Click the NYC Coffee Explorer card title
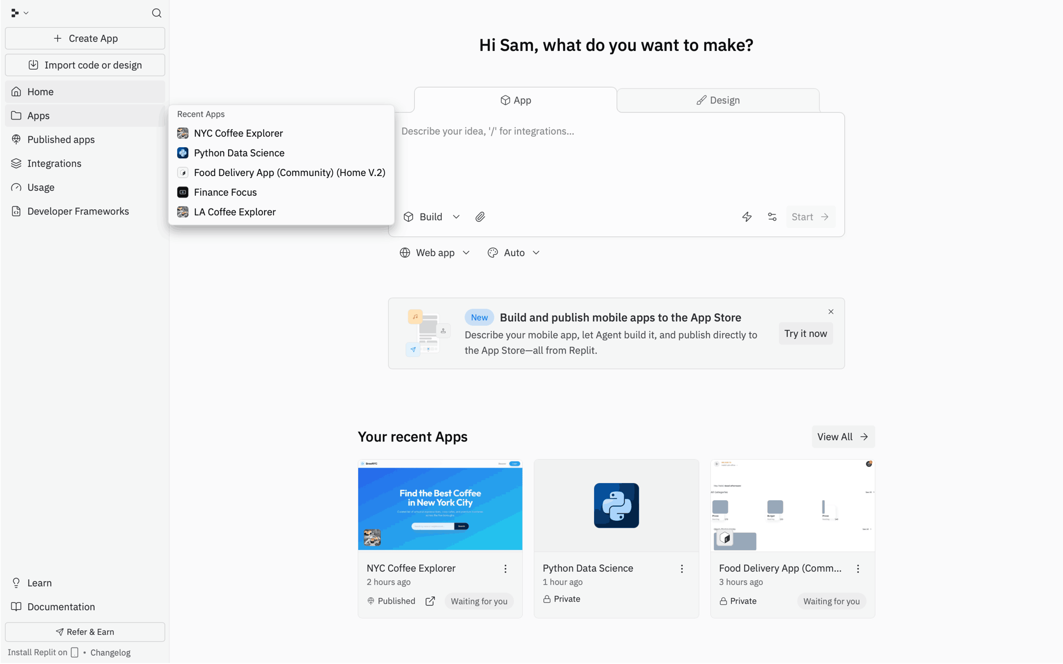The image size is (1063, 664). pyautogui.click(x=411, y=568)
